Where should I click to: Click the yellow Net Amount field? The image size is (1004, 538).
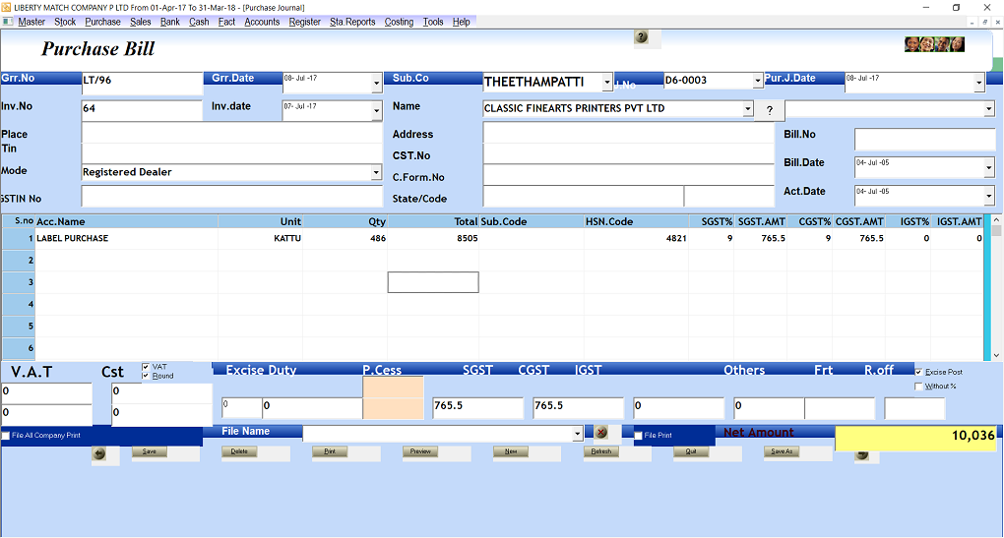point(916,437)
